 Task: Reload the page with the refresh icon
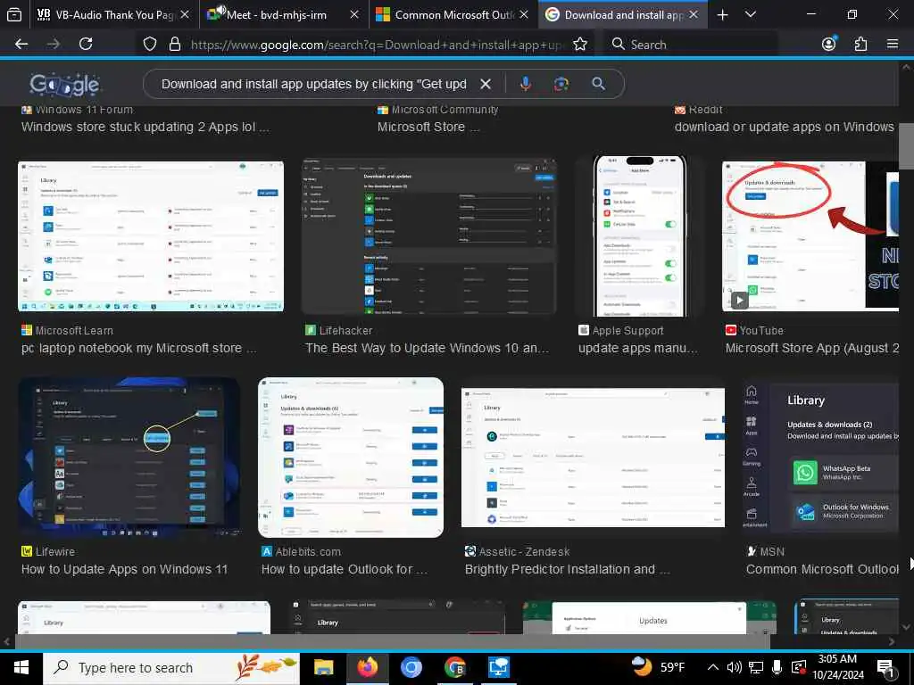coord(86,44)
